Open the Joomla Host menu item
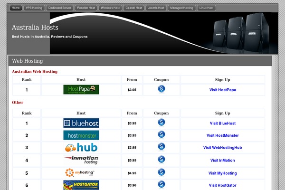 tap(156, 8)
